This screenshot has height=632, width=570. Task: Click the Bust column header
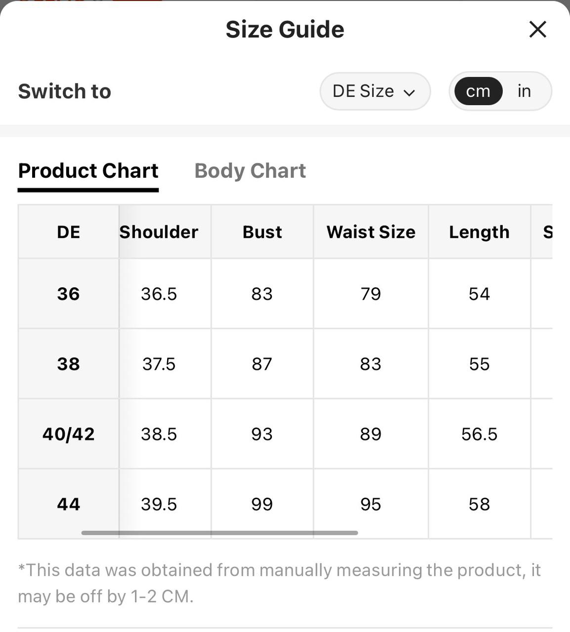(262, 232)
